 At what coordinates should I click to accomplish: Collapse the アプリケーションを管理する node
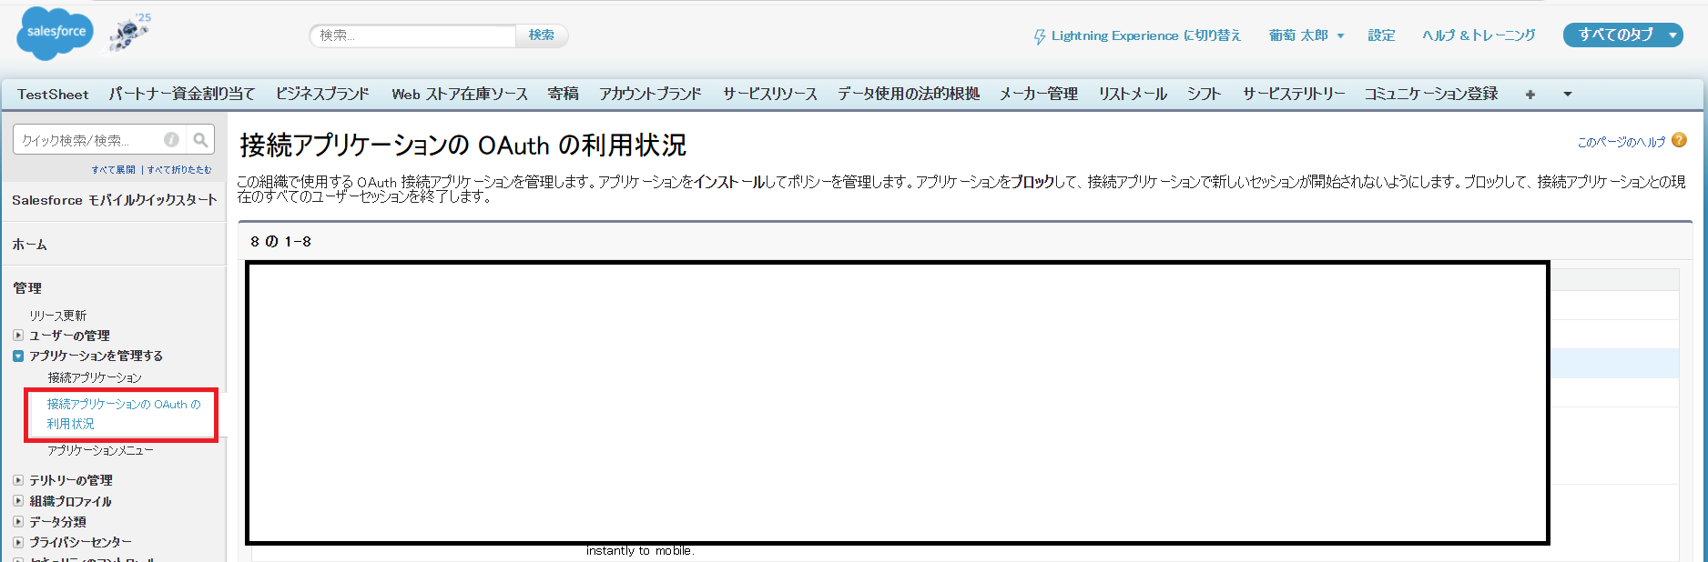(x=18, y=356)
